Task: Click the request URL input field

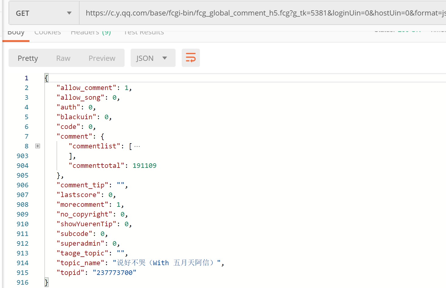Action: (x=263, y=13)
